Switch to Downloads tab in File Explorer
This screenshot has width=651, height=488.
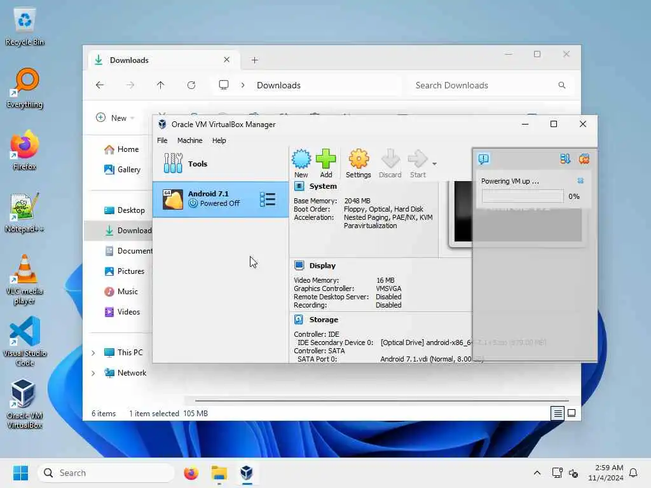coord(163,60)
